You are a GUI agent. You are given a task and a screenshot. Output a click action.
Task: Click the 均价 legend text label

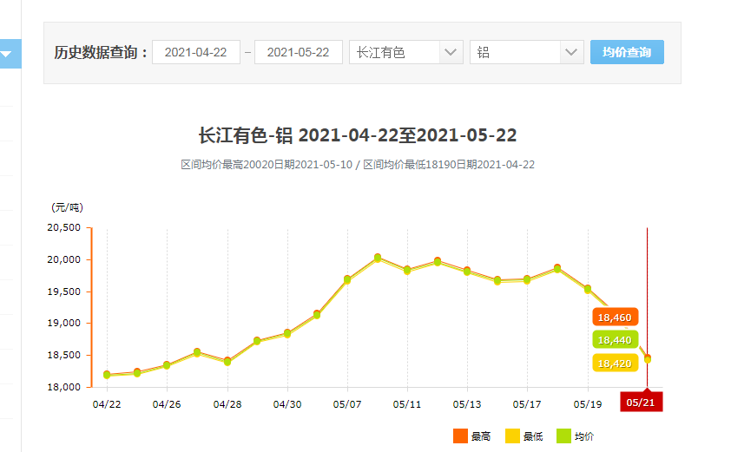click(584, 436)
